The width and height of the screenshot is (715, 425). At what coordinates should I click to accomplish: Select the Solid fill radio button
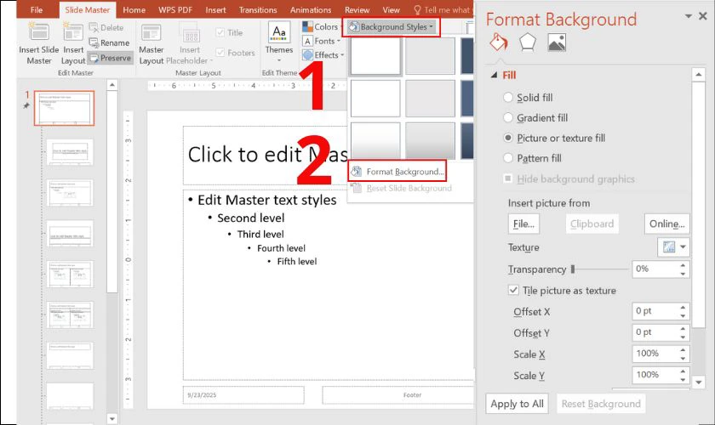click(x=509, y=98)
